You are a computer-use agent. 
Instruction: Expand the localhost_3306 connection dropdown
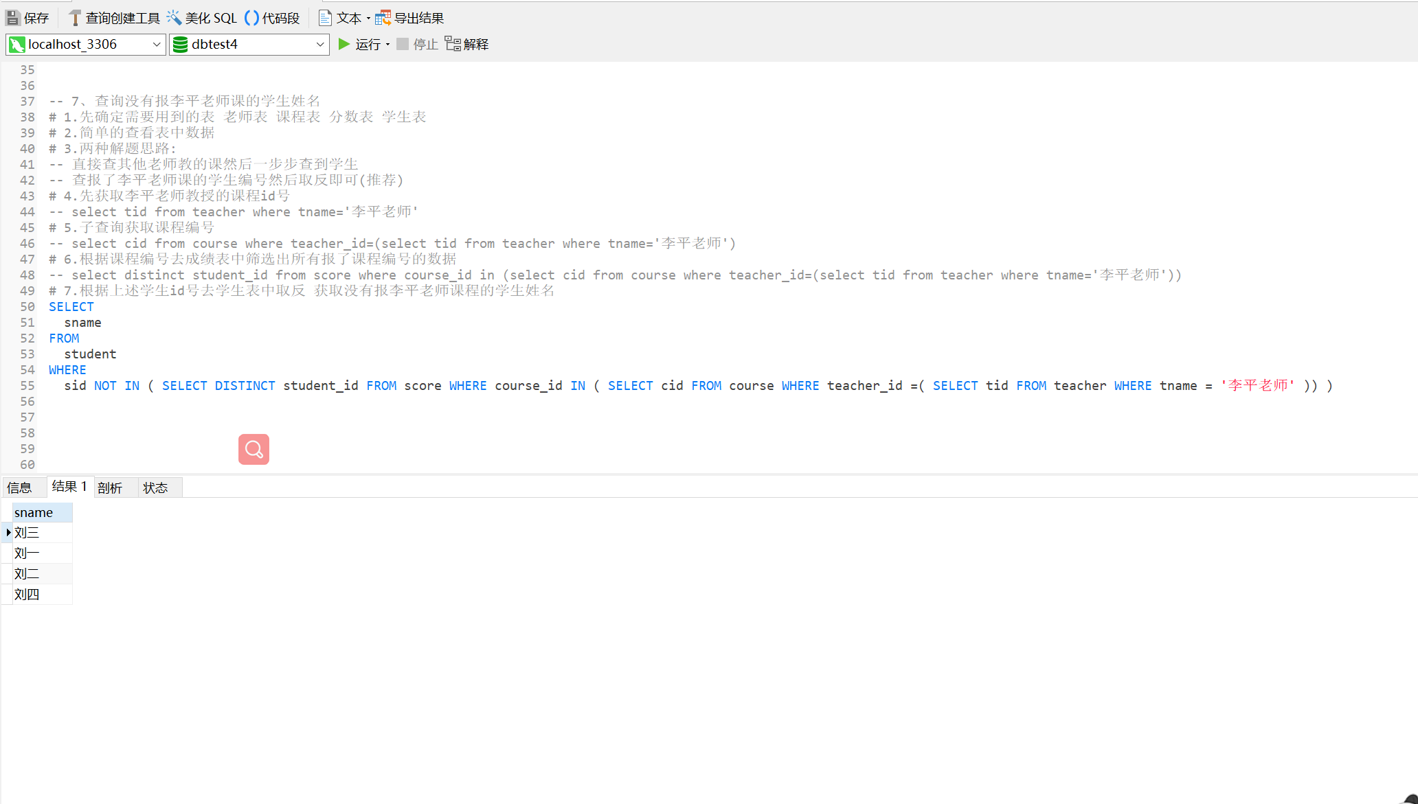tap(156, 44)
